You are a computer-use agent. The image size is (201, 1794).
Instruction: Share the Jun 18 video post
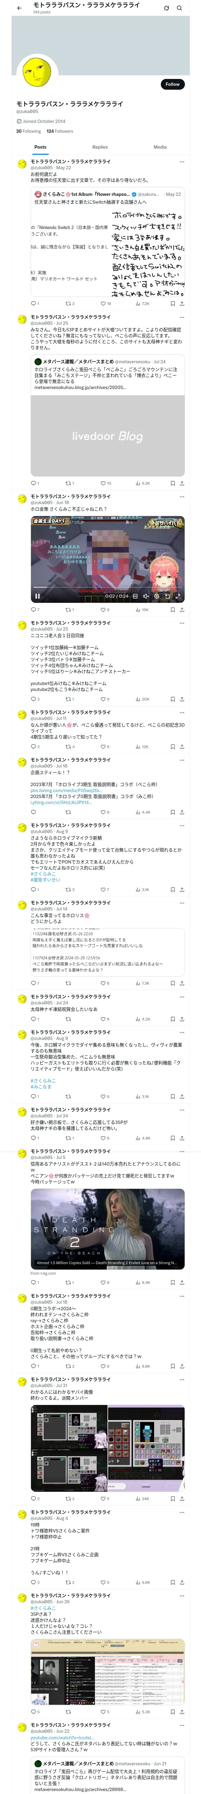pyautogui.click(x=182, y=610)
